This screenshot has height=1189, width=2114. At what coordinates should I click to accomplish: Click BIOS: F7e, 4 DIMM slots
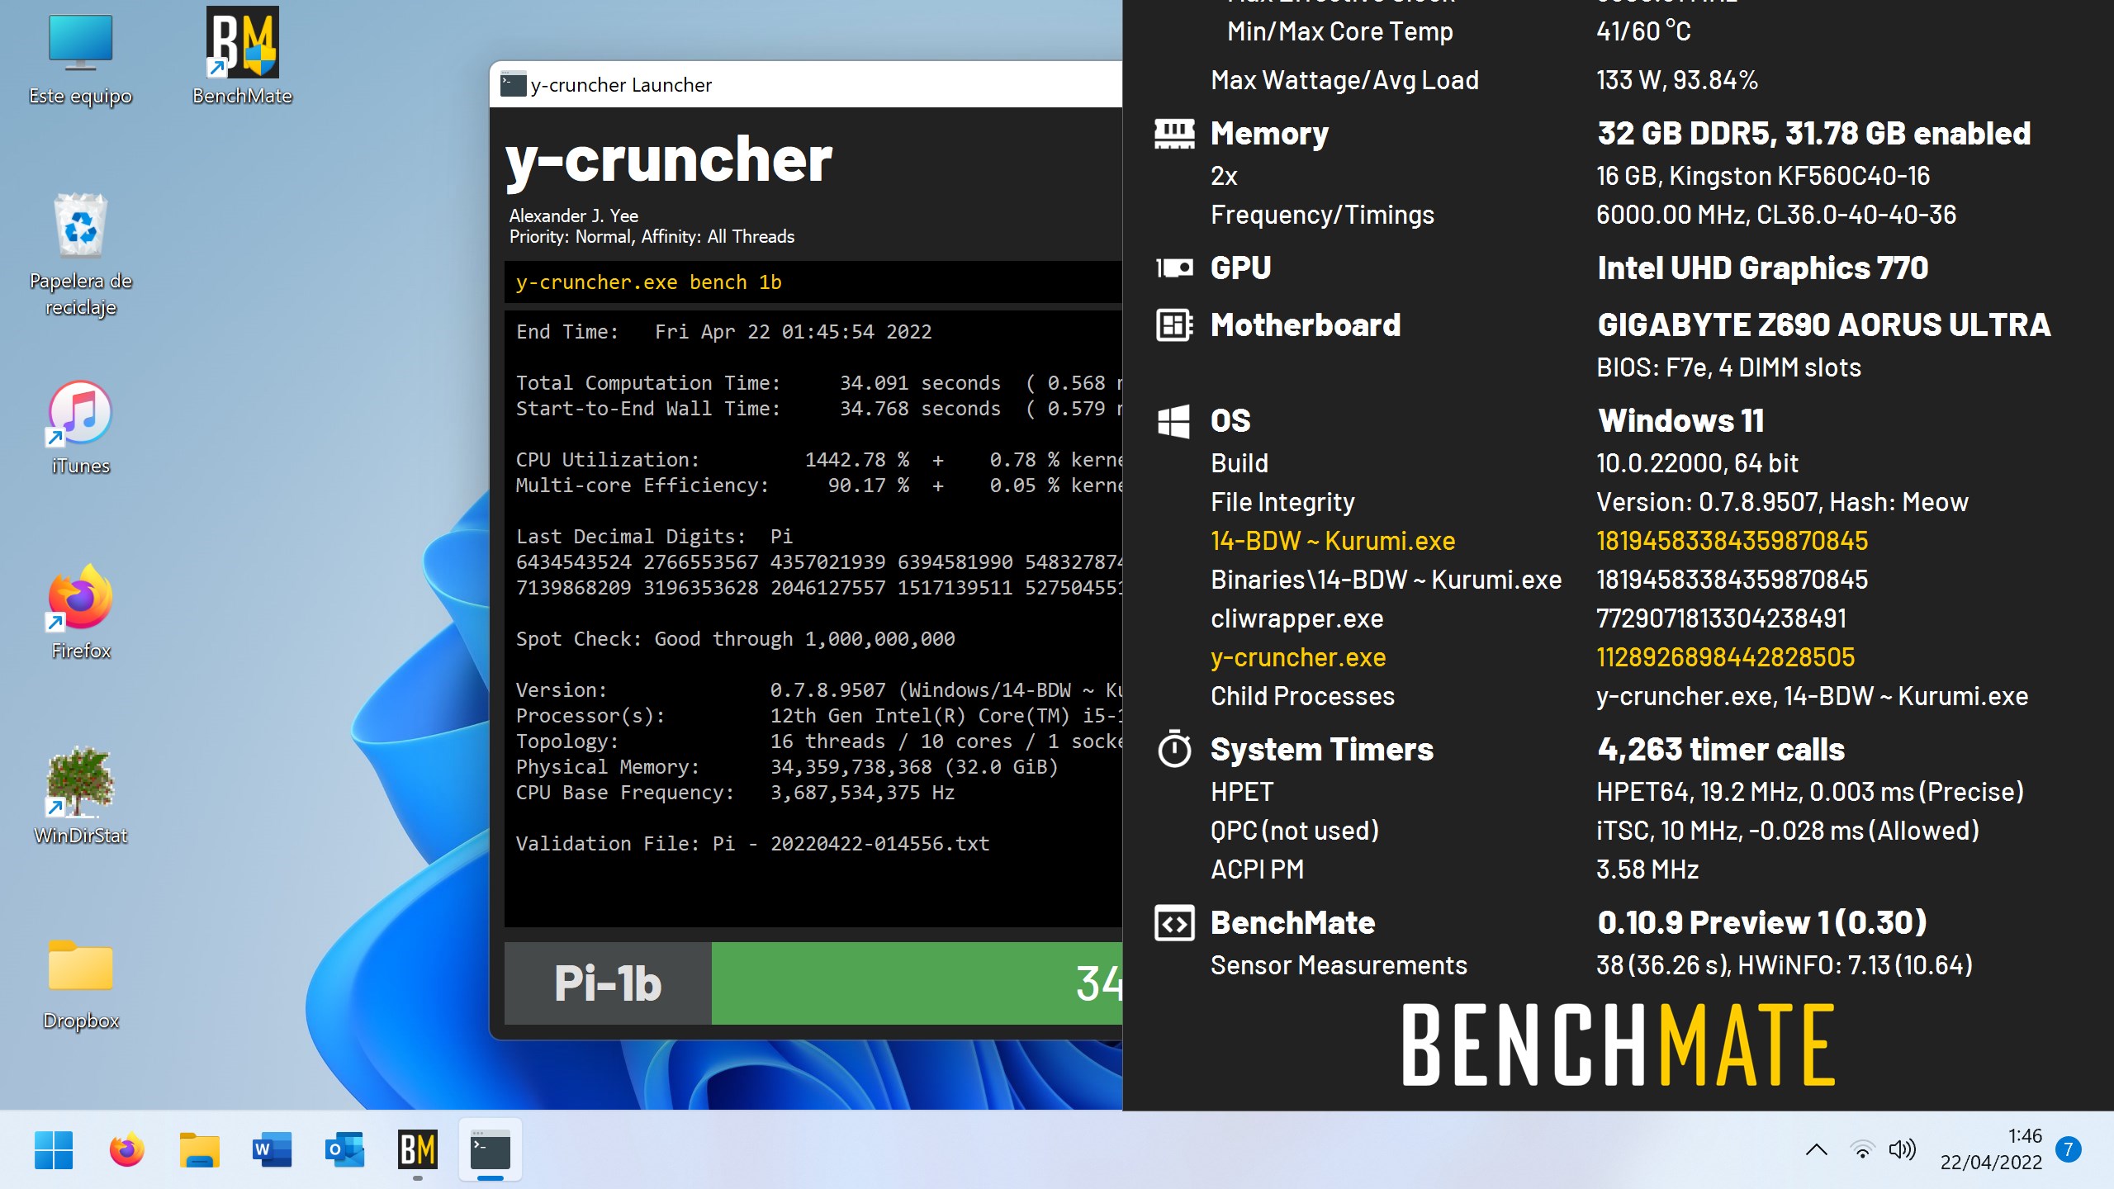click(x=1728, y=367)
